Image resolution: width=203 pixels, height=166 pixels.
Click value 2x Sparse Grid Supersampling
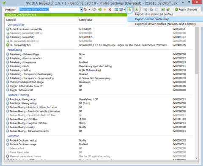[x=94, y=78]
